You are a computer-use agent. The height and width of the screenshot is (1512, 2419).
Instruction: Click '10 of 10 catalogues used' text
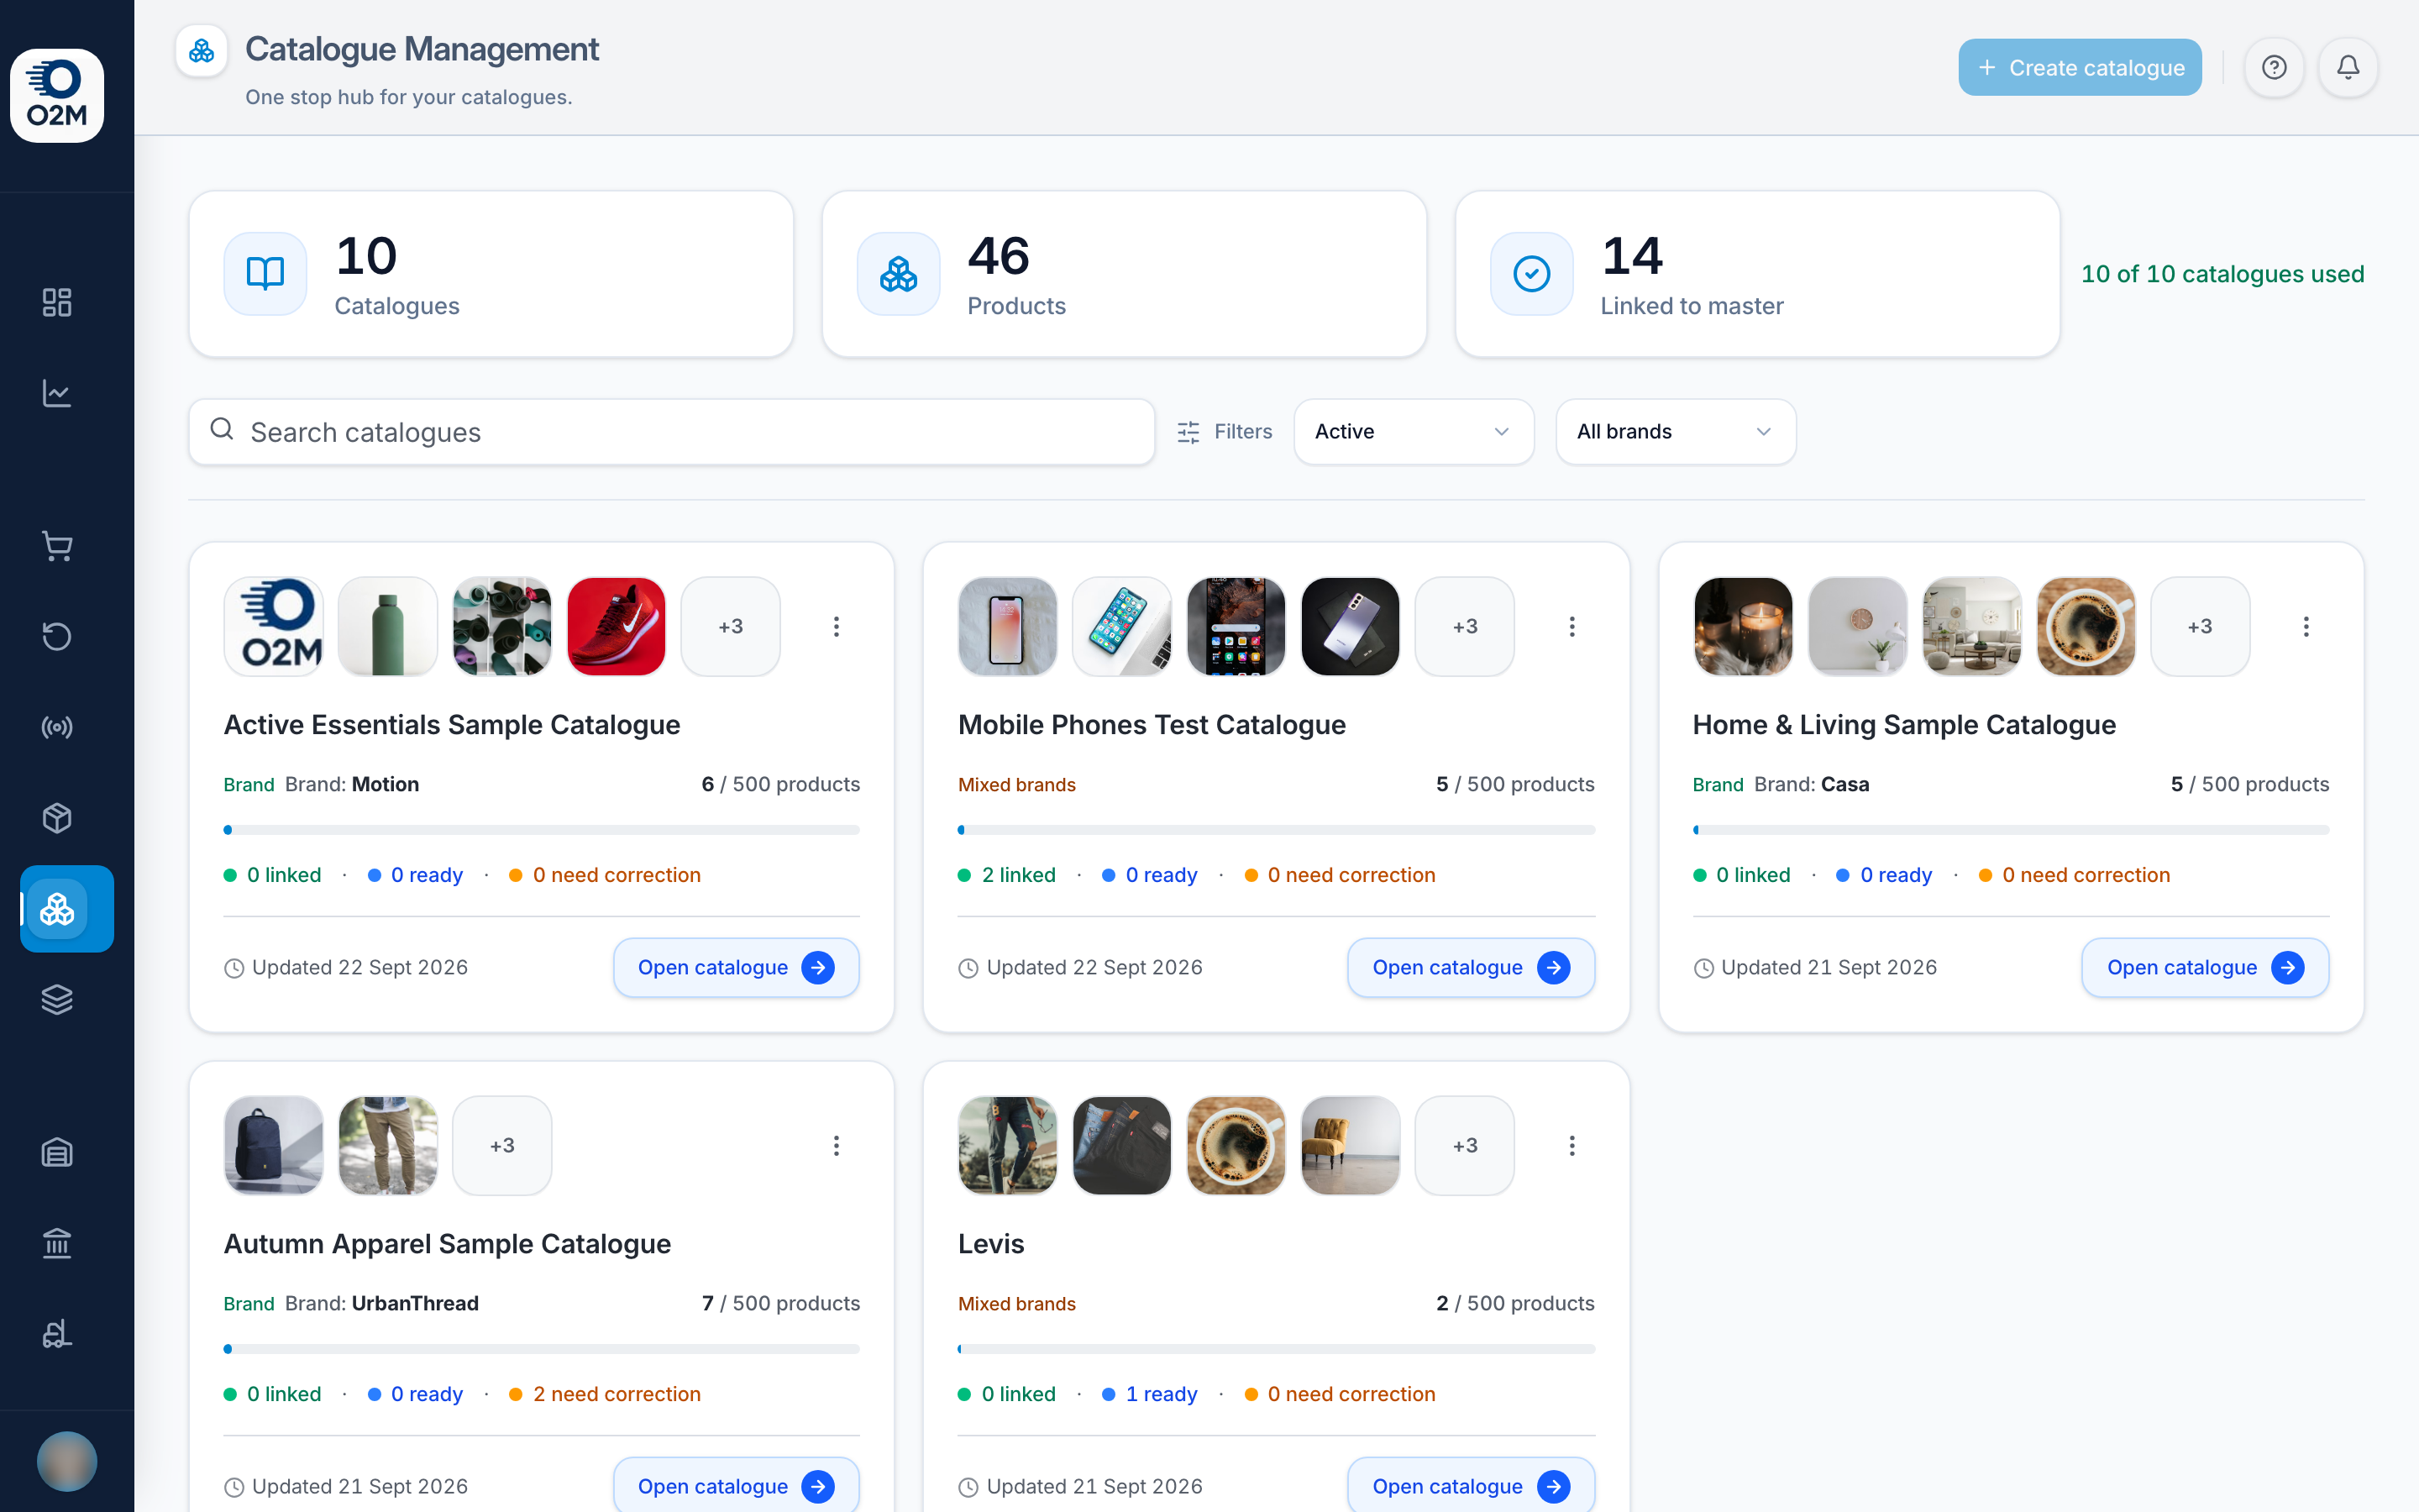pos(2222,274)
